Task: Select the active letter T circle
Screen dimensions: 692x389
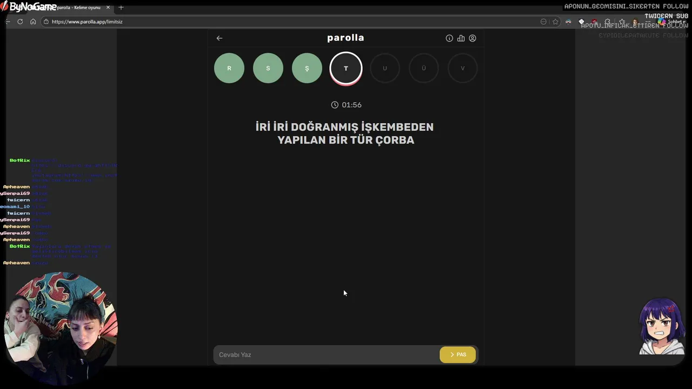Action: pyautogui.click(x=346, y=69)
